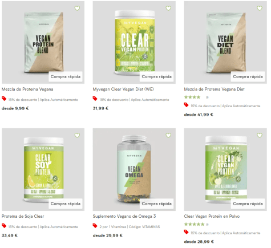Click heart icon on Vegan Omega product
The image size is (271, 248).
tap(168, 135)
